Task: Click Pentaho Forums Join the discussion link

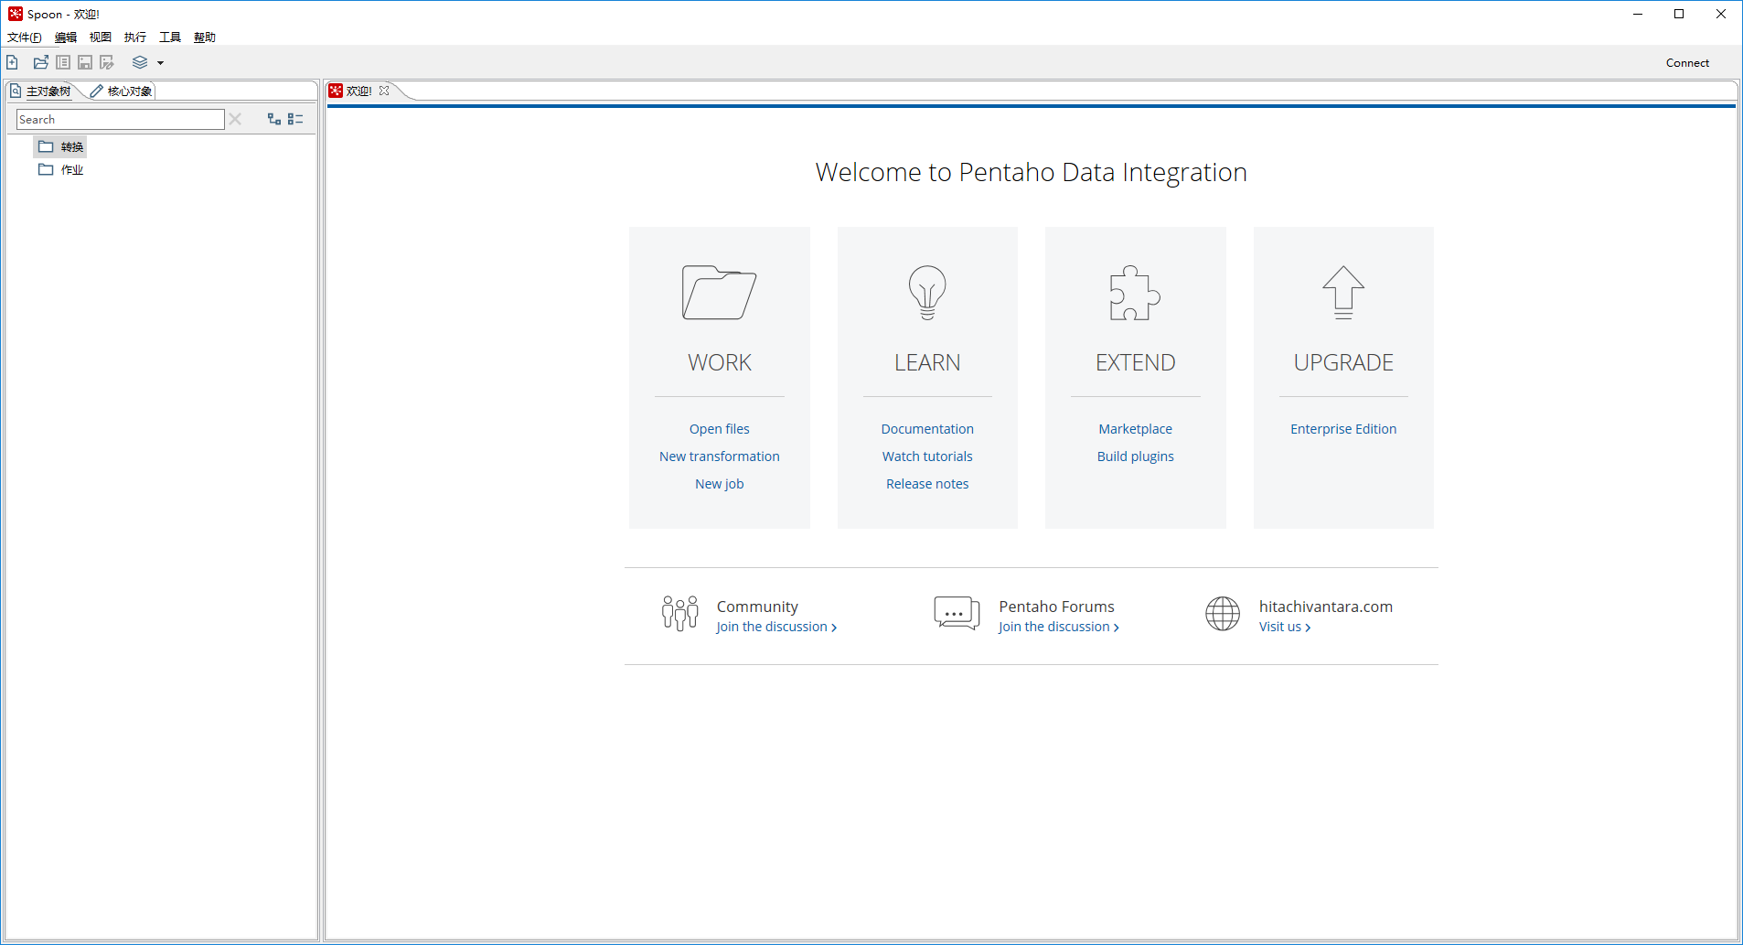Action: 1059,627
